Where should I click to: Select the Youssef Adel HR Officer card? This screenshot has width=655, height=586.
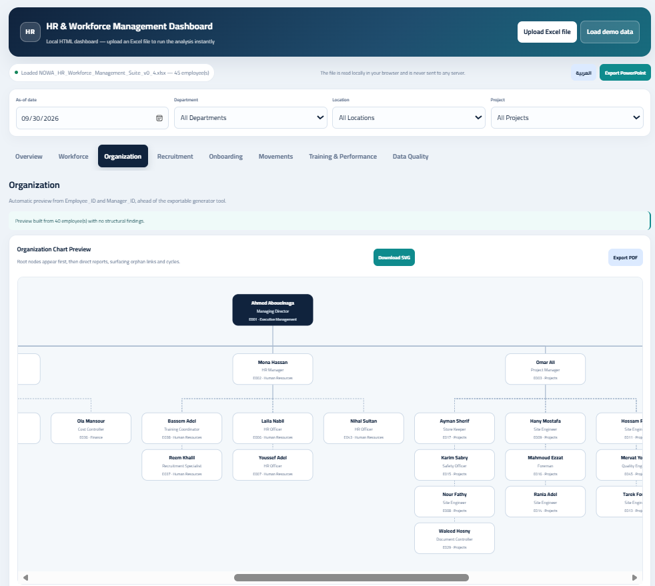click(273, 465)
